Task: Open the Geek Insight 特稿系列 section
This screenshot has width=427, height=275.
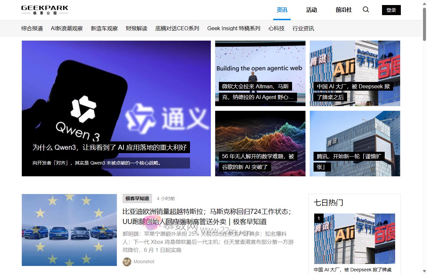Action: [x=234, y=29]
